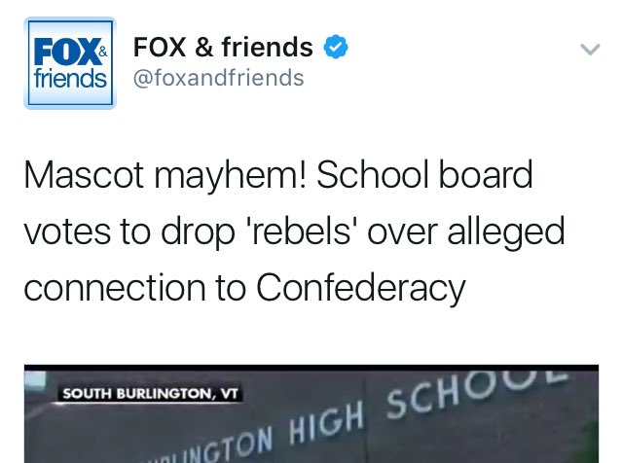Click the word 'over' in the tweet
This screenshot has height=463, width=622.
coord(402,232)
